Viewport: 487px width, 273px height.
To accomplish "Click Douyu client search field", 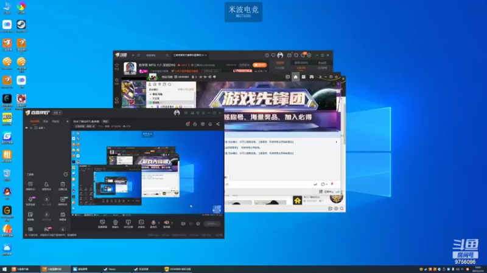I will point(155,55).
